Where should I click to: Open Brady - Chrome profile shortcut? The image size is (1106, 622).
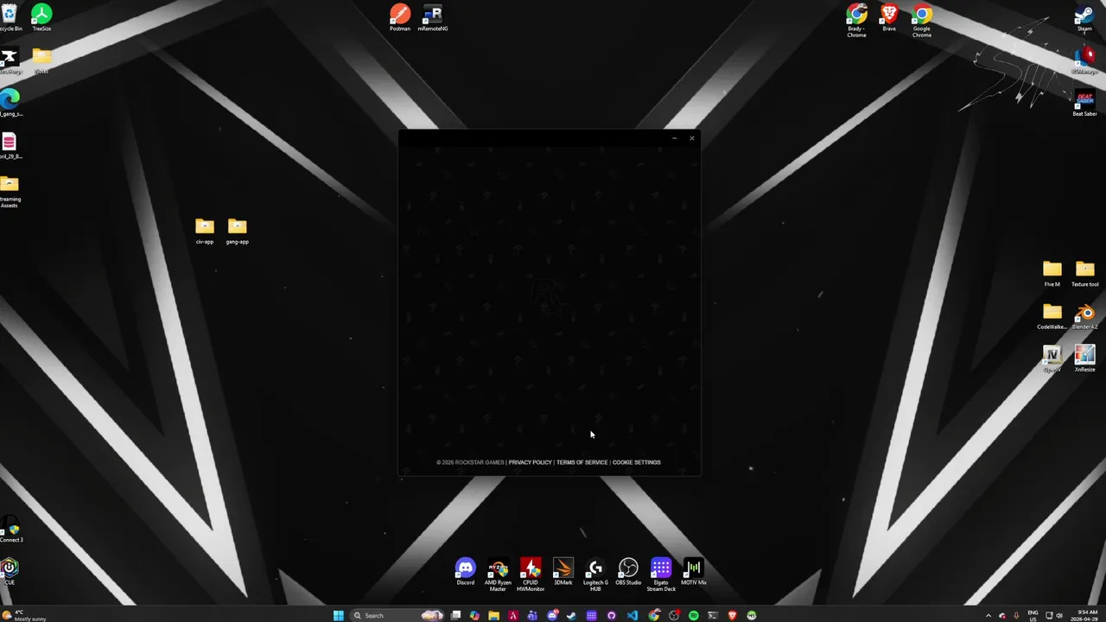[x=856, y=21]
